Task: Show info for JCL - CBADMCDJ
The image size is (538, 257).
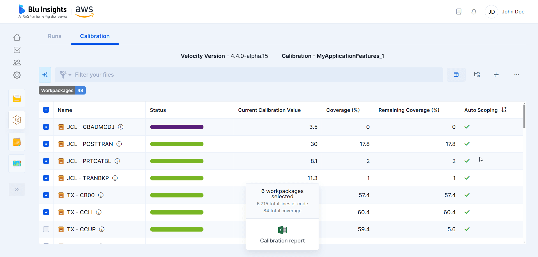Action: [x=121, y=127]
